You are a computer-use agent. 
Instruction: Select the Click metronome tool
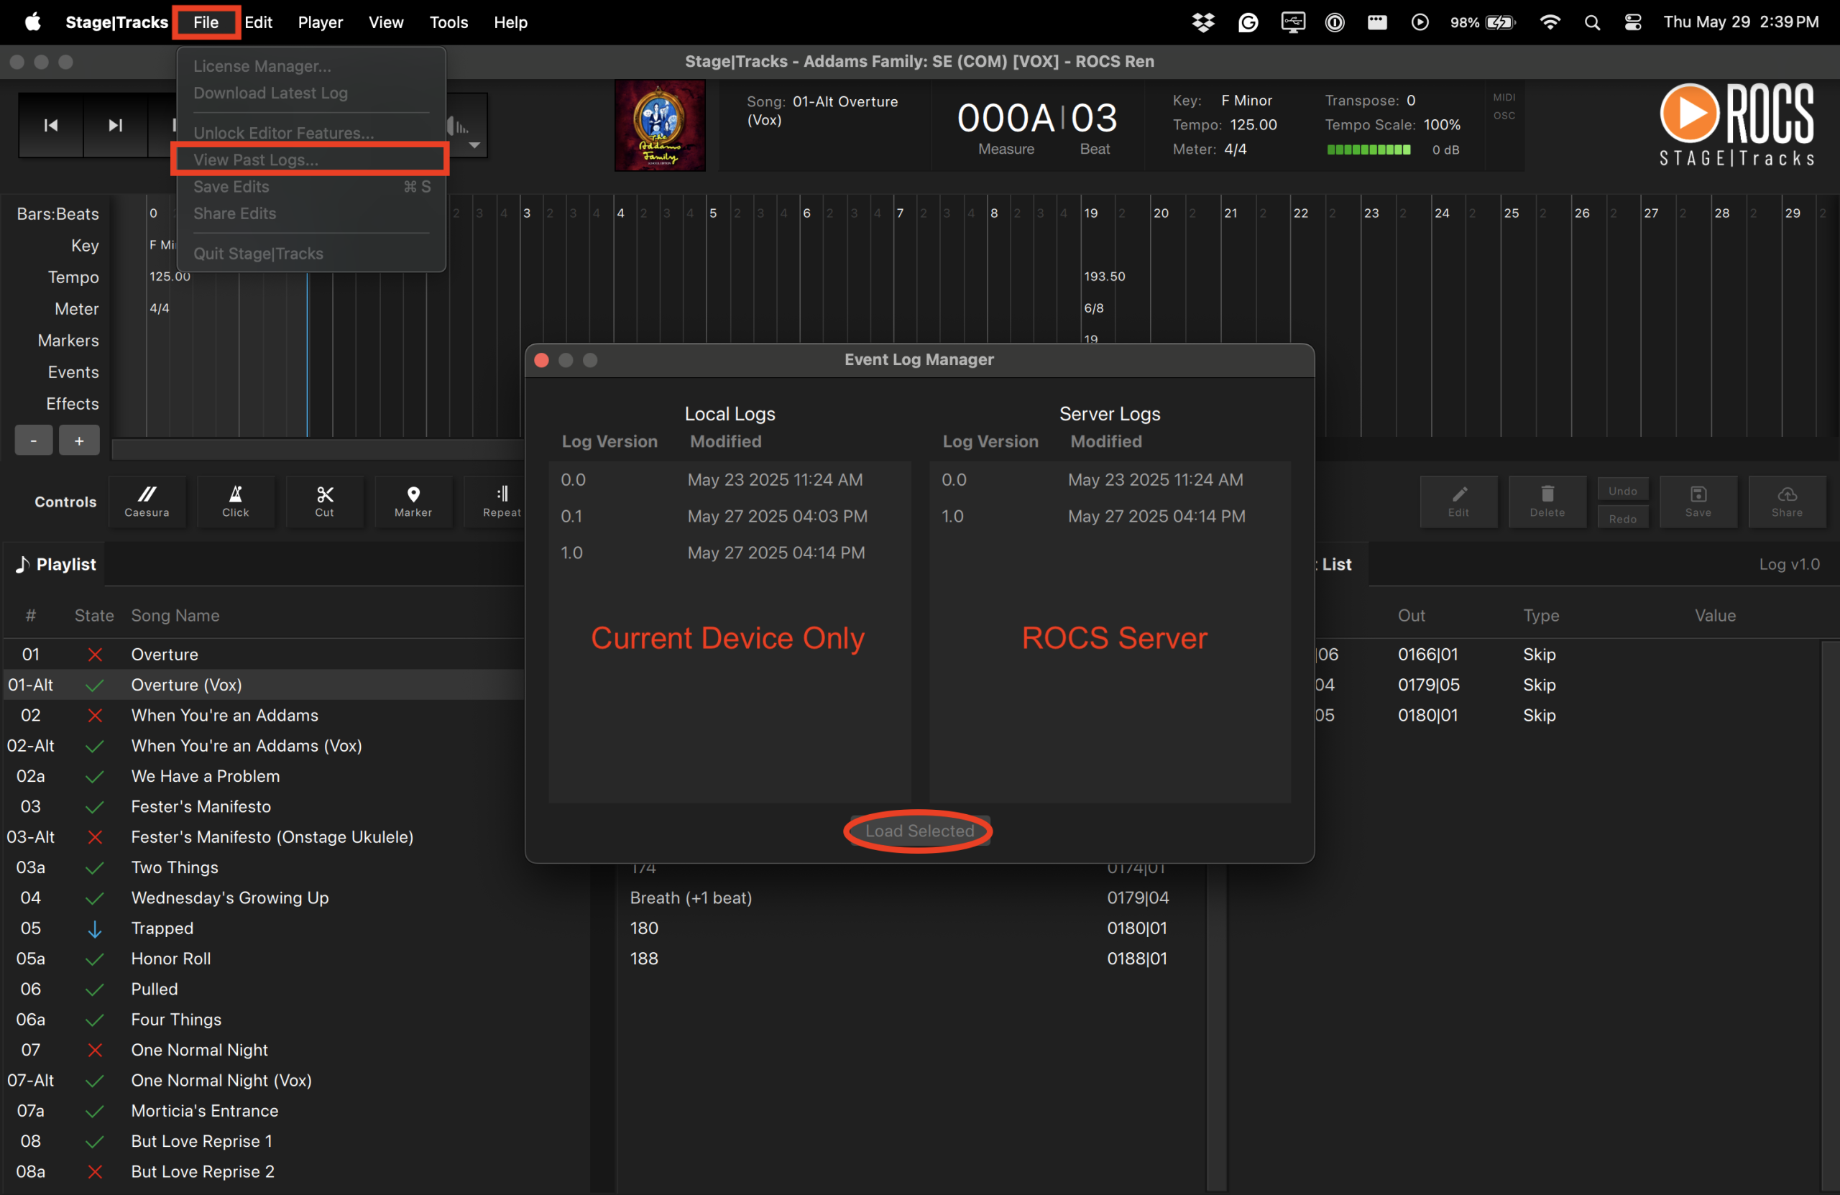[236, 501]
